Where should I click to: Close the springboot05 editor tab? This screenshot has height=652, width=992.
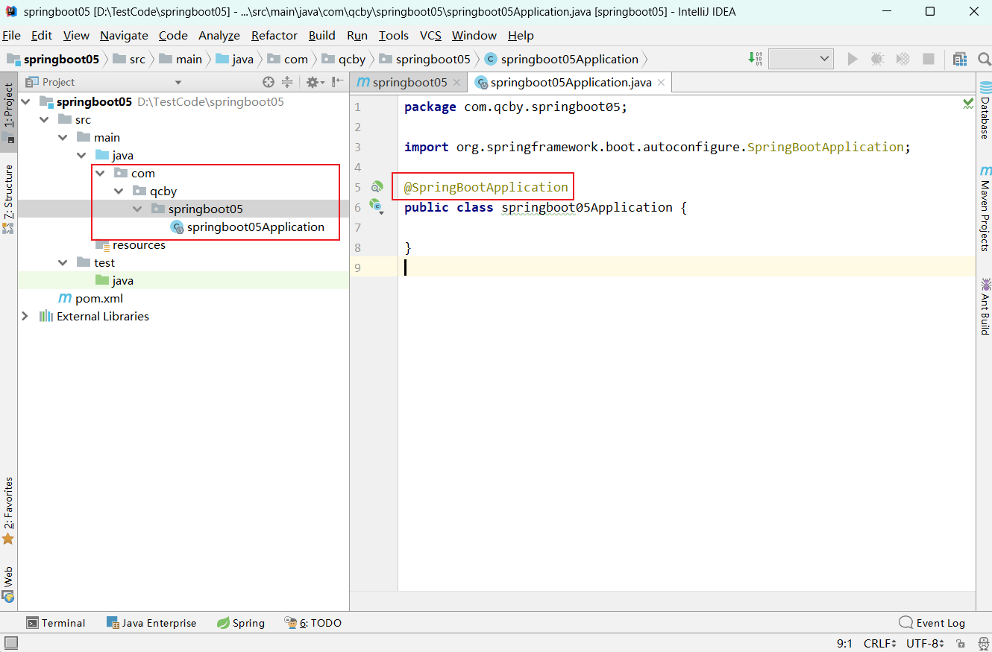(x=458, y=83)
